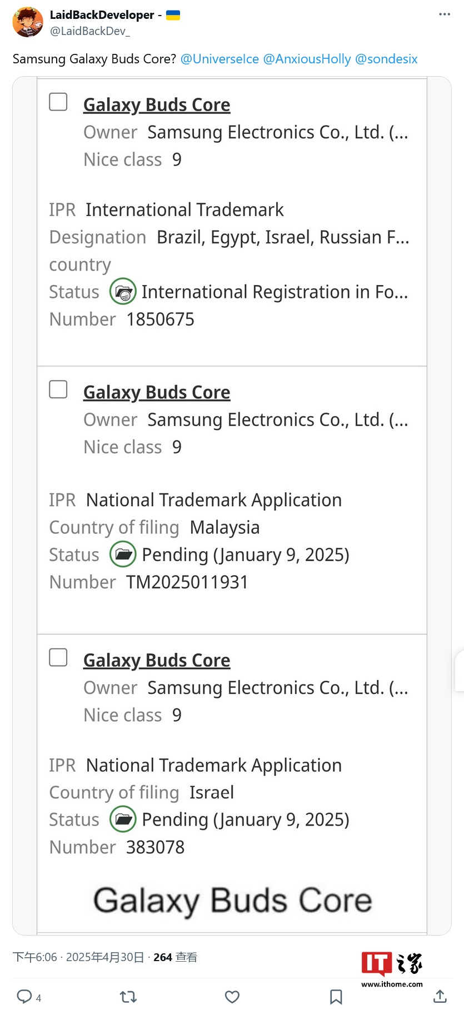Click the International Registration status icon
Screen dimensions: 464x1015
(x=123, y=292)
